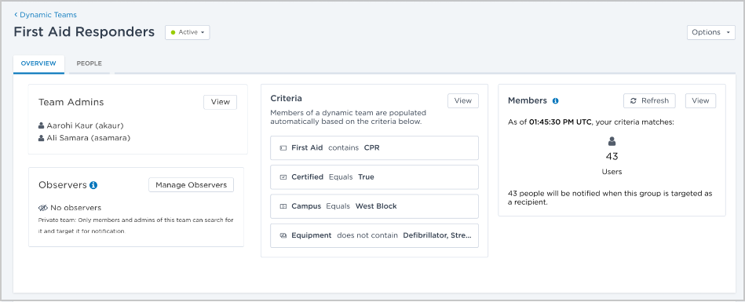745x302 pixels.
Task: Open the Active status dropdown
Action: (x=187, y=32)
